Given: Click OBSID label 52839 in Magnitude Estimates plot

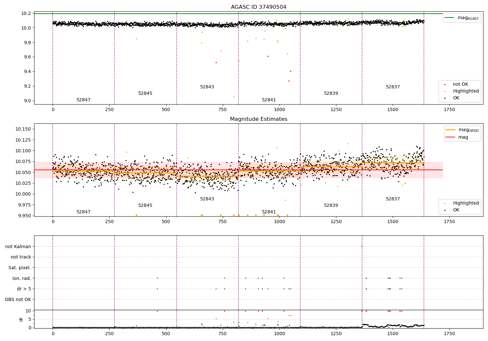Looking at the screenshot, I should click(331, 206).
